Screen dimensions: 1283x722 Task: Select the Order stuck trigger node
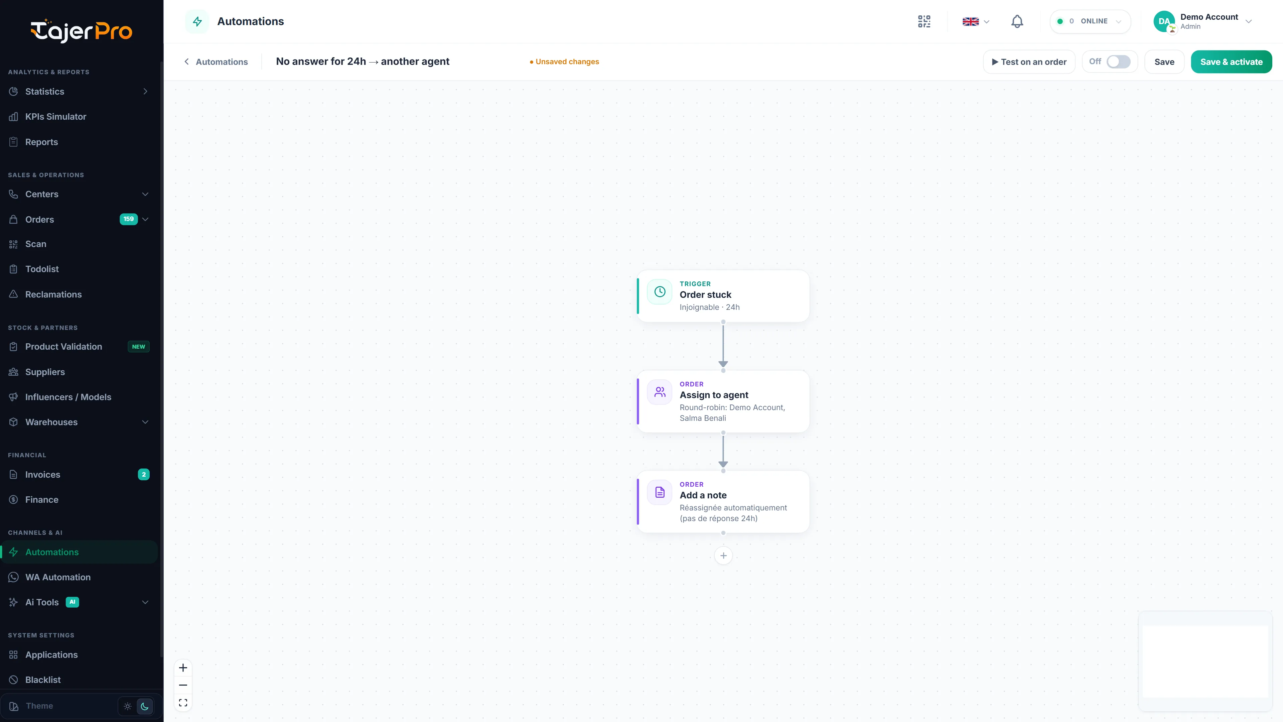point(723,296)
